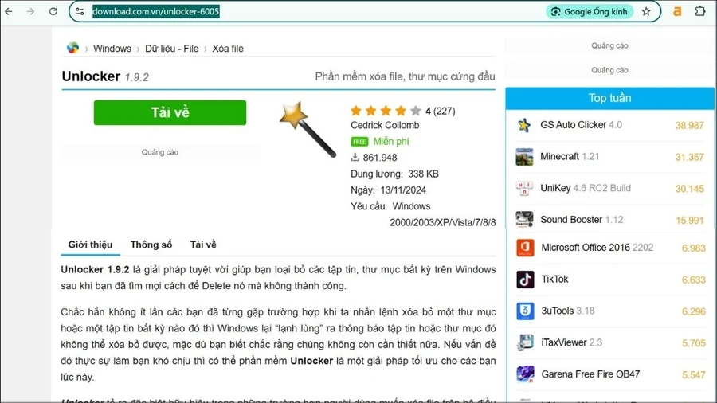Click the Unlocker page title heading
Viewport: 717px width, 403px height.
91,76
